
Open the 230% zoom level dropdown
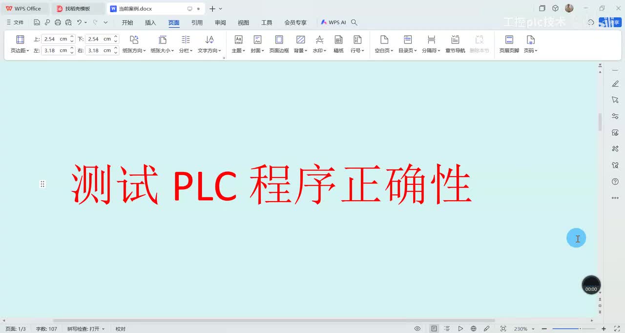(524, 329)
